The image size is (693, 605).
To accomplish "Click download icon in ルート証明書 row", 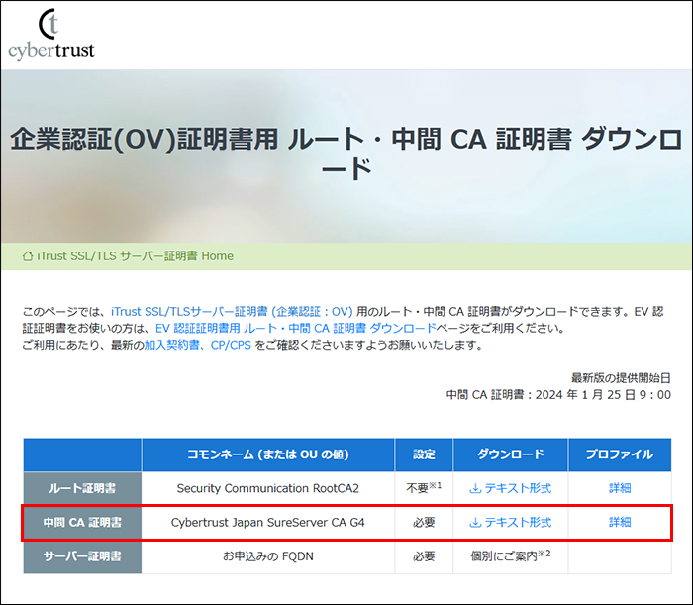I will [x=475, y=488].
